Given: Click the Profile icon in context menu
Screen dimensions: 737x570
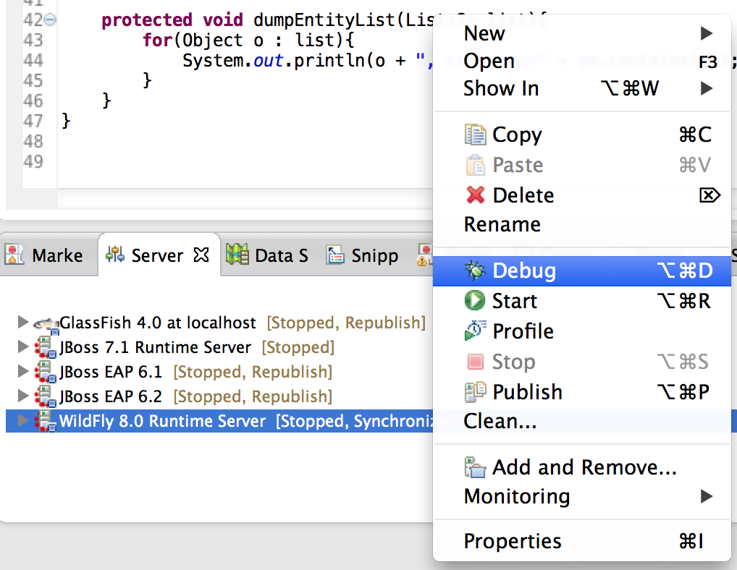Looking at the screenshot, I should [475, 331].
